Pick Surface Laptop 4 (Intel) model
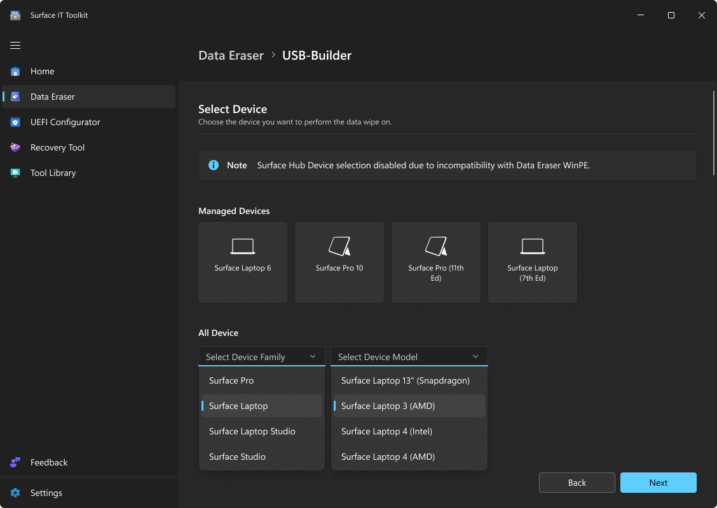 coord(409,431)
